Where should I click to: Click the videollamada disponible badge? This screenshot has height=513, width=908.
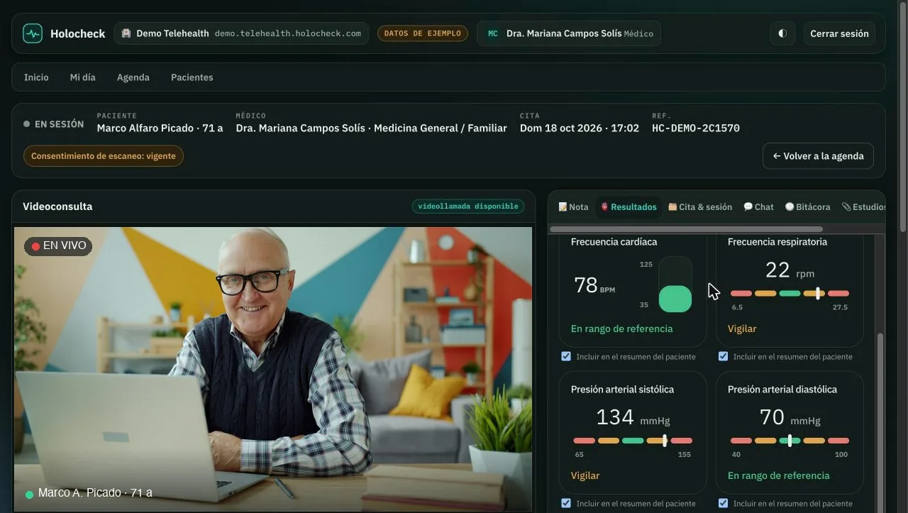(468, 206)
